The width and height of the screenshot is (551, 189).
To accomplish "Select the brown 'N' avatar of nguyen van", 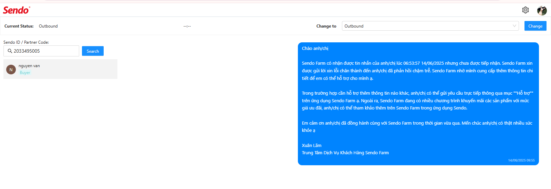I will coord(11,70).
